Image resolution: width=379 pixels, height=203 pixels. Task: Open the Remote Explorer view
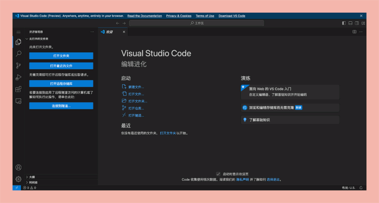[x=18, y=101]
